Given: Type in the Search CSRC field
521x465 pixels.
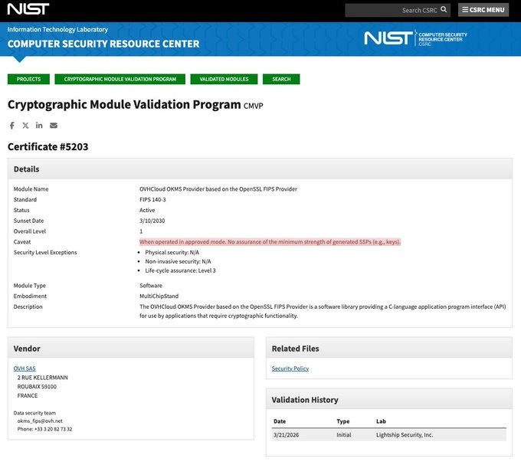Looking at the screenshot, I should tap(391, 10).
